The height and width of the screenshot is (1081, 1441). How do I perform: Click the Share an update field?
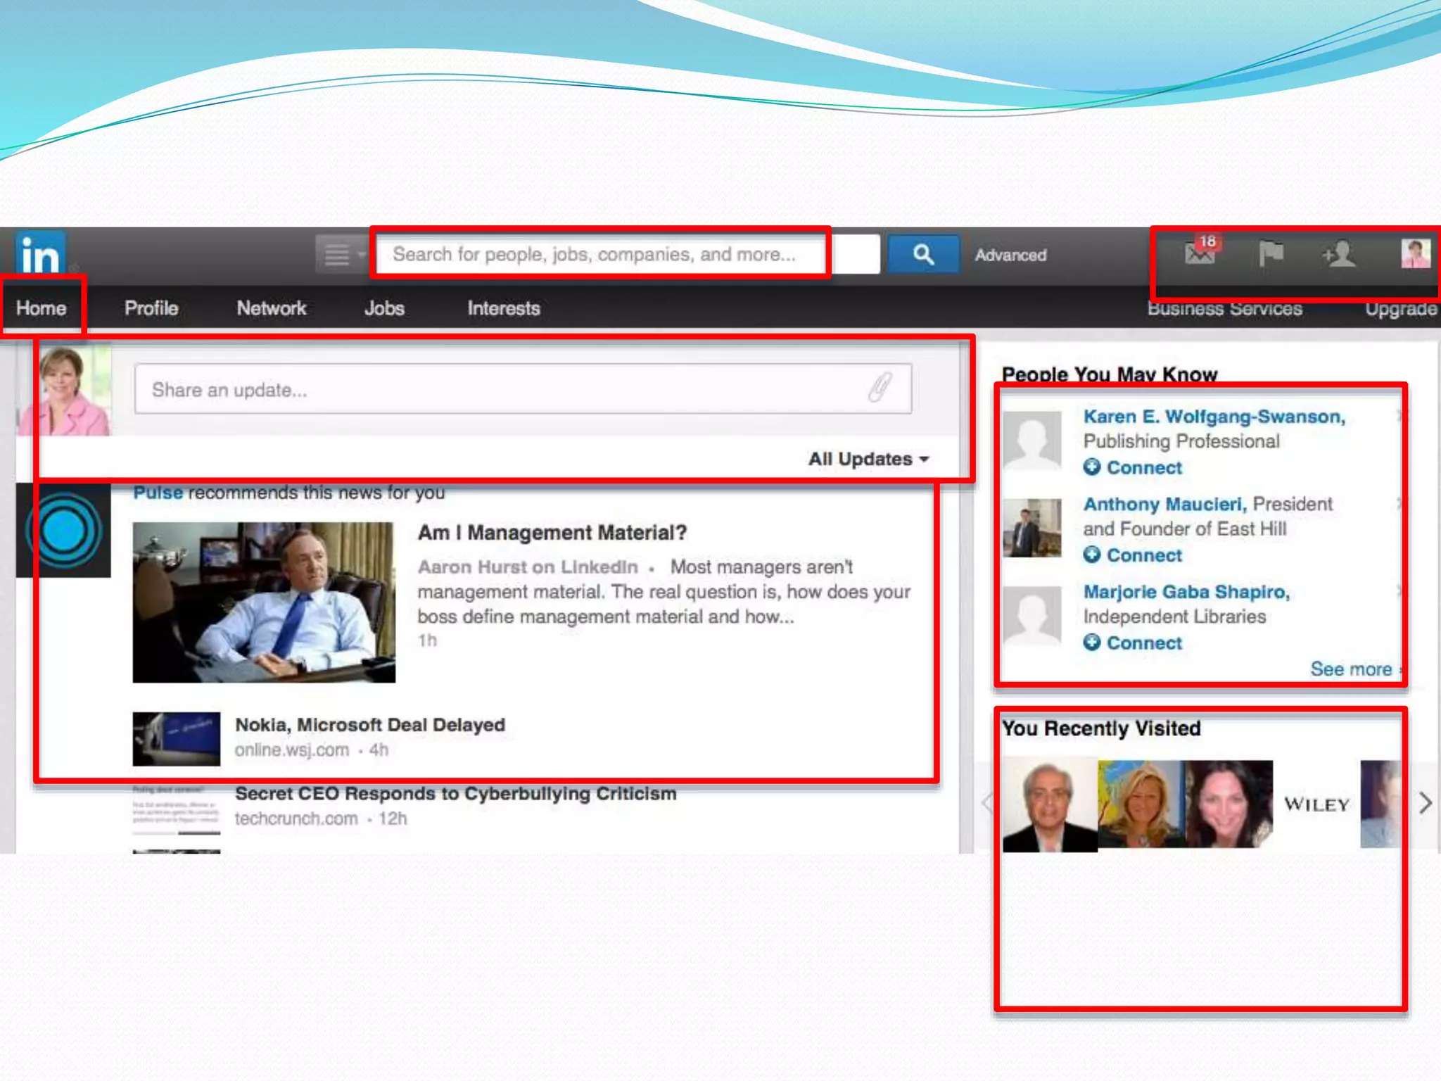[493, 389]
